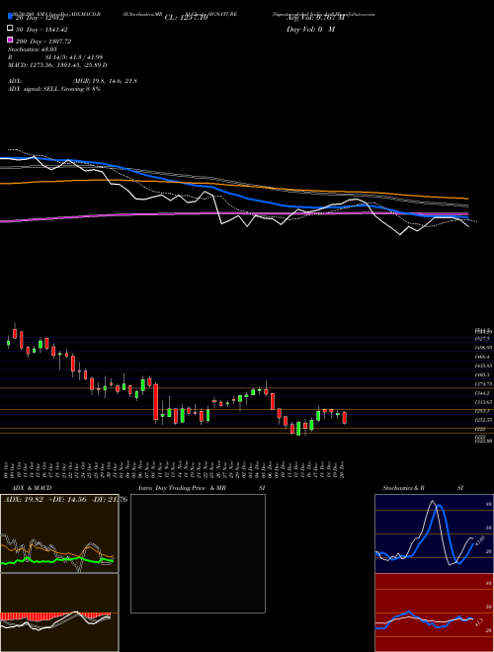This screenshot has height=652, width=494.
Task: Click the price-axis label 1344.2
Action: [x=483, y=393]
